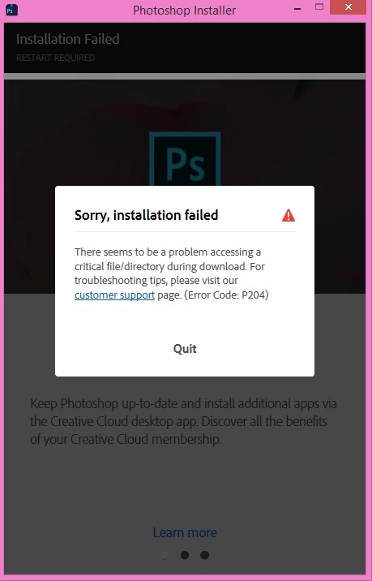The height and width of the screenshot is (581, 372).
Task: Click the Ps app icon in title bar
Action: 12,10
